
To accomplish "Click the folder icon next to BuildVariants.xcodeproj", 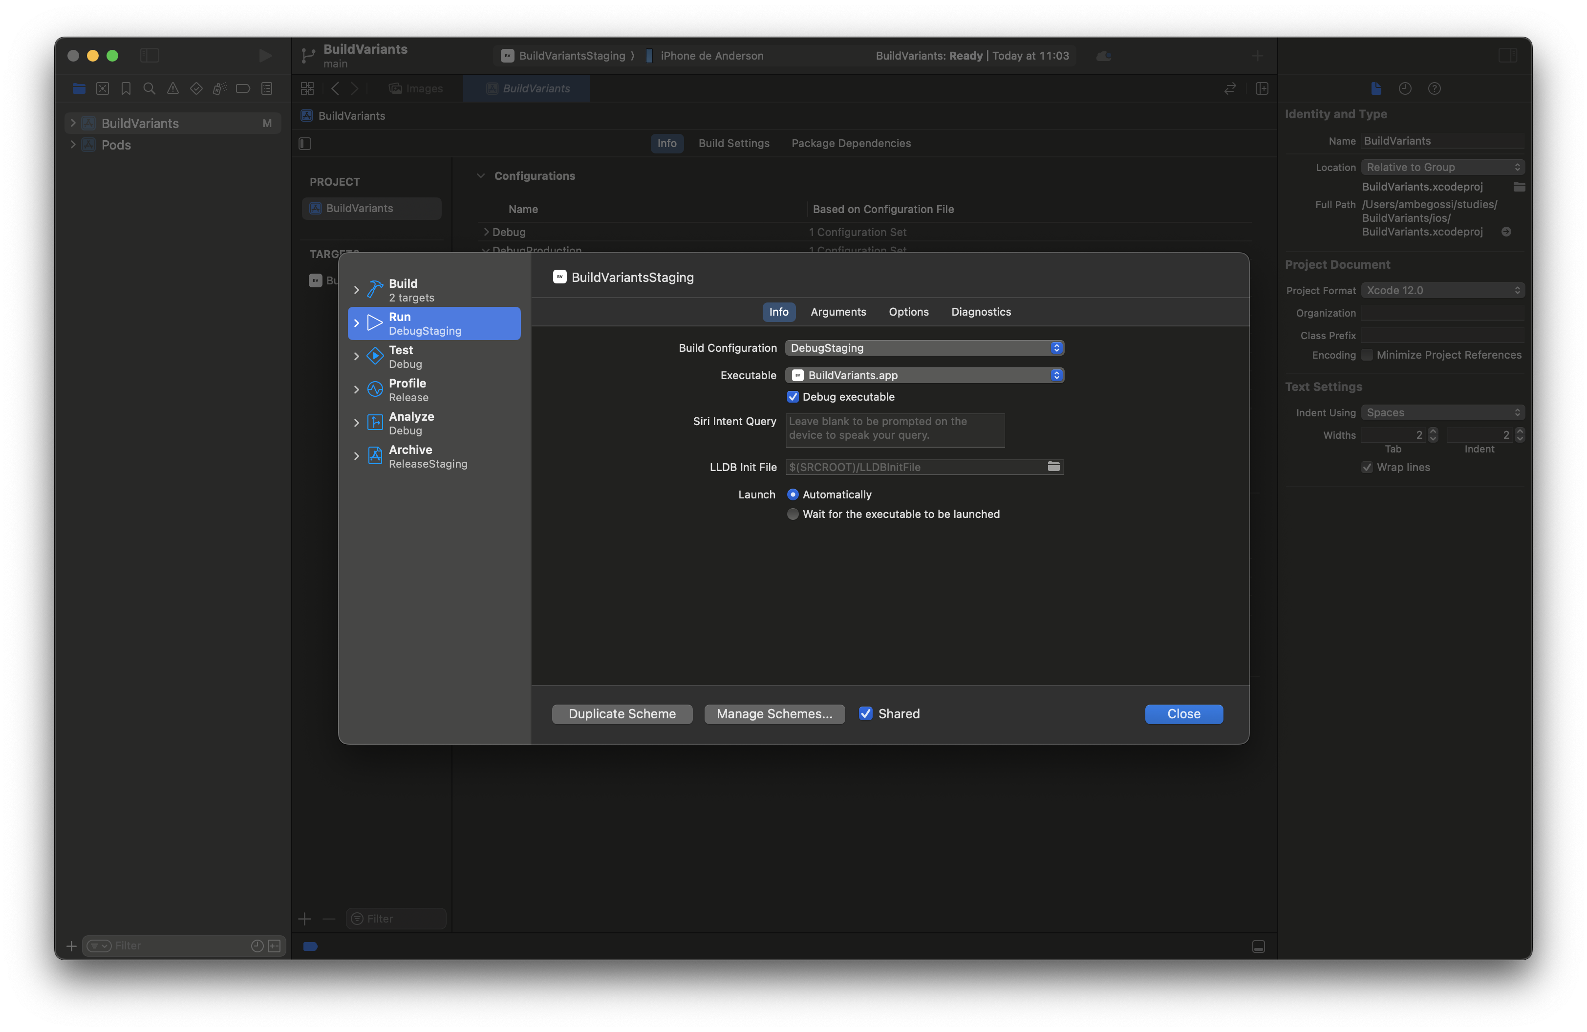I will [x=1519, y=187].
